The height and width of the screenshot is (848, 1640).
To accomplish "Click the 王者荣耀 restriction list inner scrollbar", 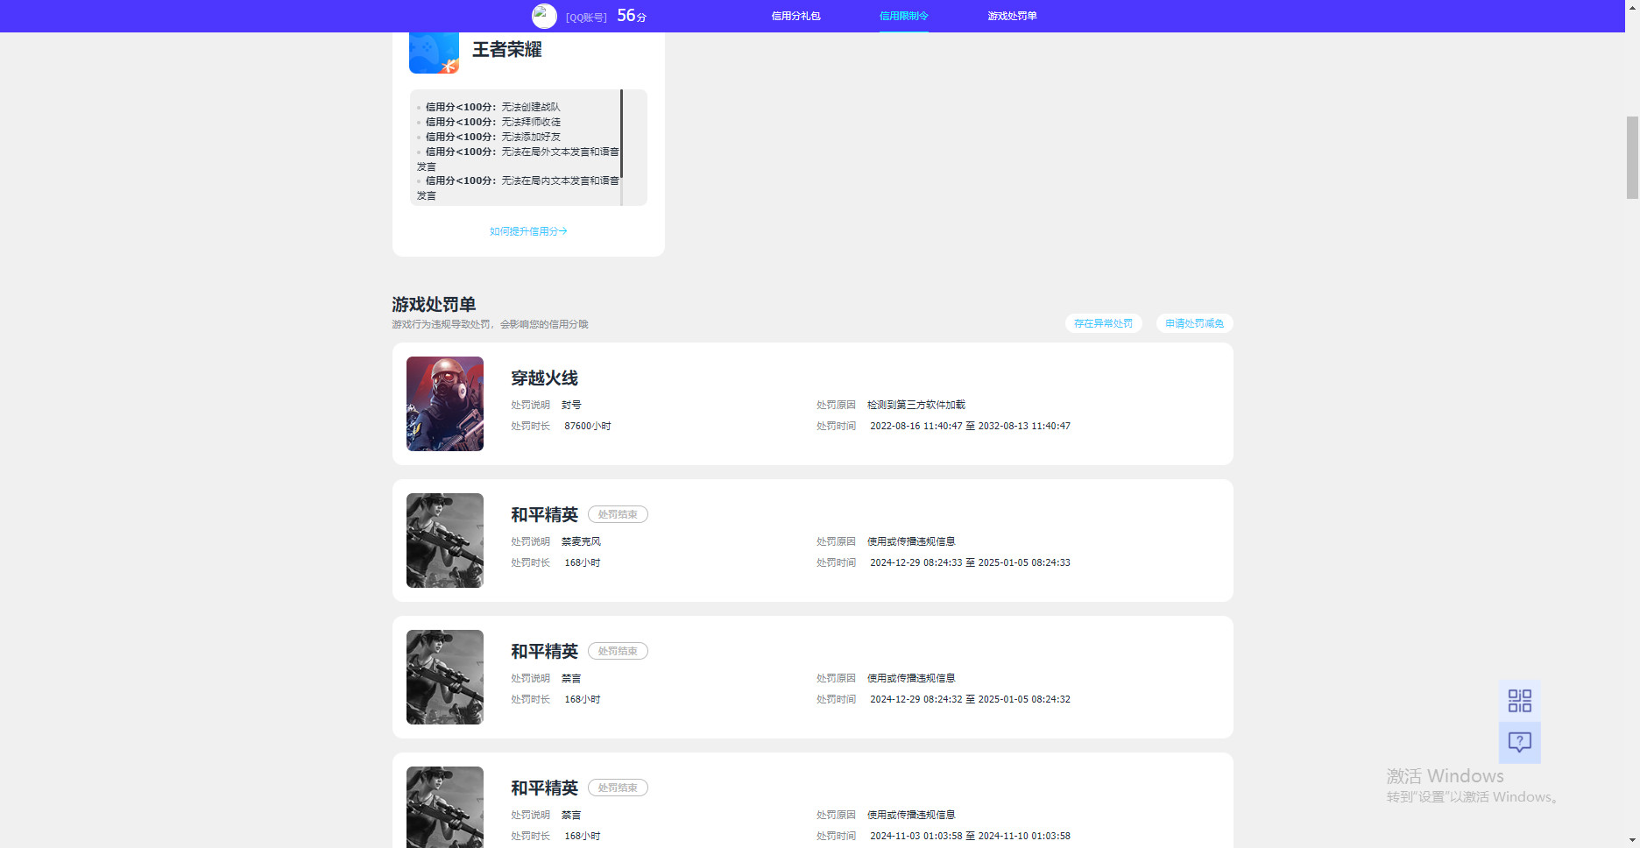I will click(x=621, y=133).
